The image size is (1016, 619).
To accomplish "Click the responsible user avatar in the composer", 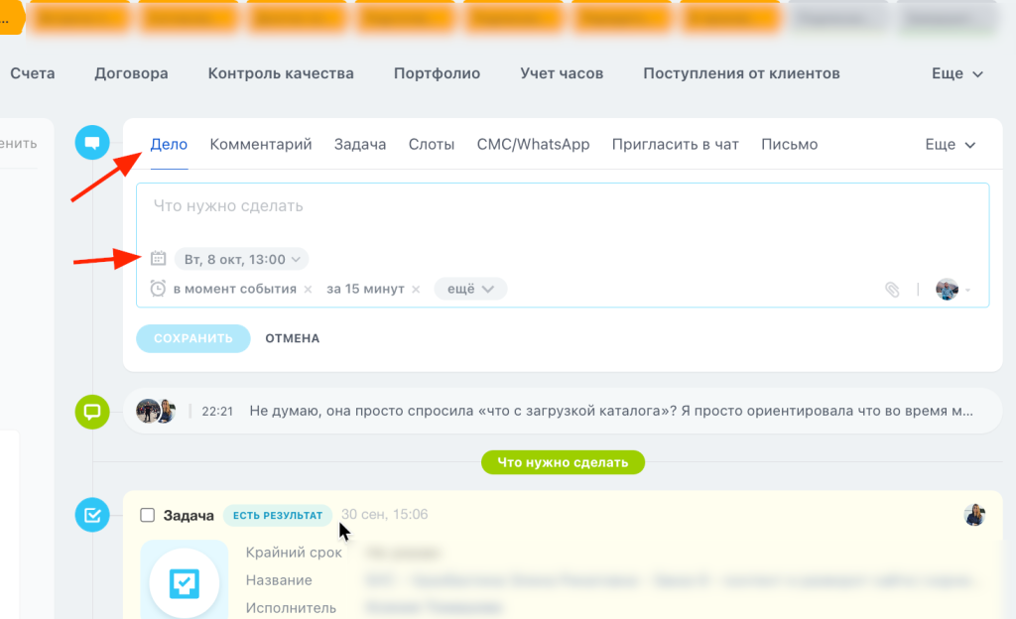I will pos(946,290).
